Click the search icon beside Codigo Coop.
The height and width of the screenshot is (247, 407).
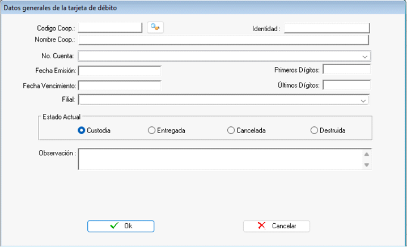pyautogui.click(x=155, y=27)
